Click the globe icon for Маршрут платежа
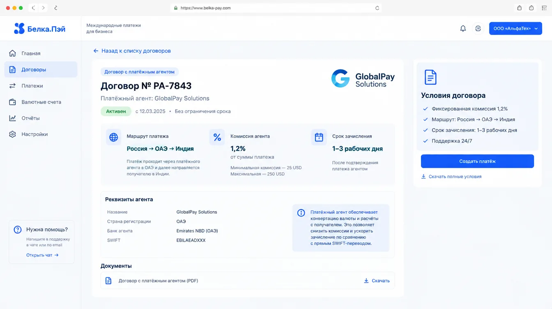The image size is (552, 309). coord(113,137)
